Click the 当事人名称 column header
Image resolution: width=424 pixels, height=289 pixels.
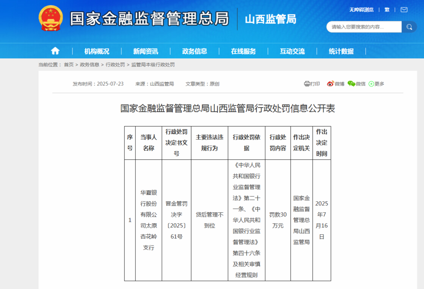pos(148,143)
